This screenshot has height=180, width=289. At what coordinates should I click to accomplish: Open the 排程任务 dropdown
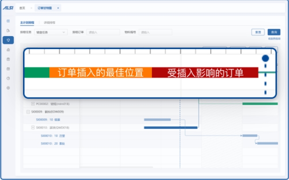point(51,32)
